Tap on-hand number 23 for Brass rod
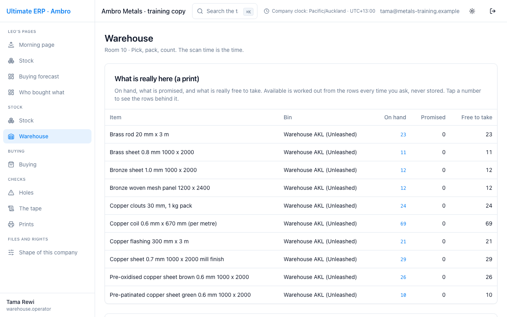This screenshot has width=507, height=317. [403, 134]
